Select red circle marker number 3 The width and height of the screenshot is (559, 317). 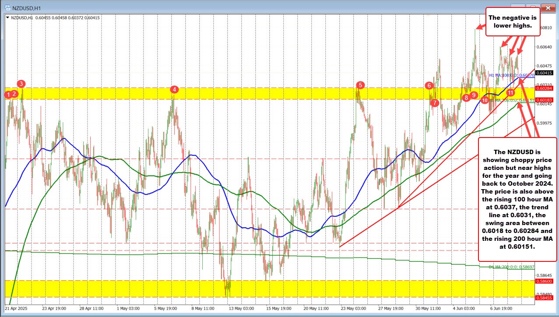pyautogui.click(x=21, y=84)
